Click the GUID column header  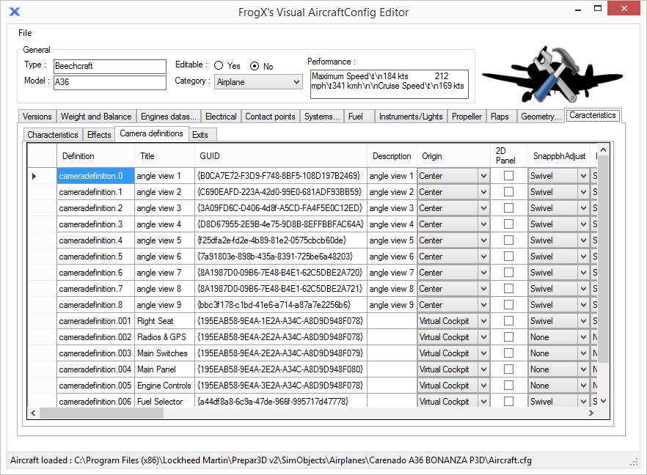pos(280,156)
